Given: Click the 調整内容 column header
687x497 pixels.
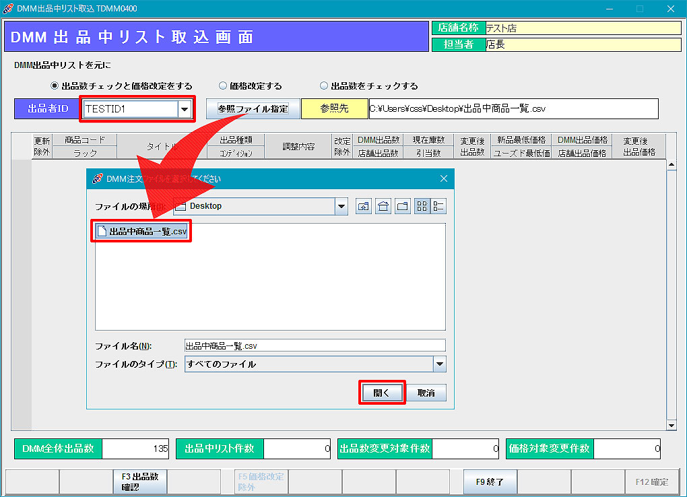Looking at the screenshot, I should (298, 146).
